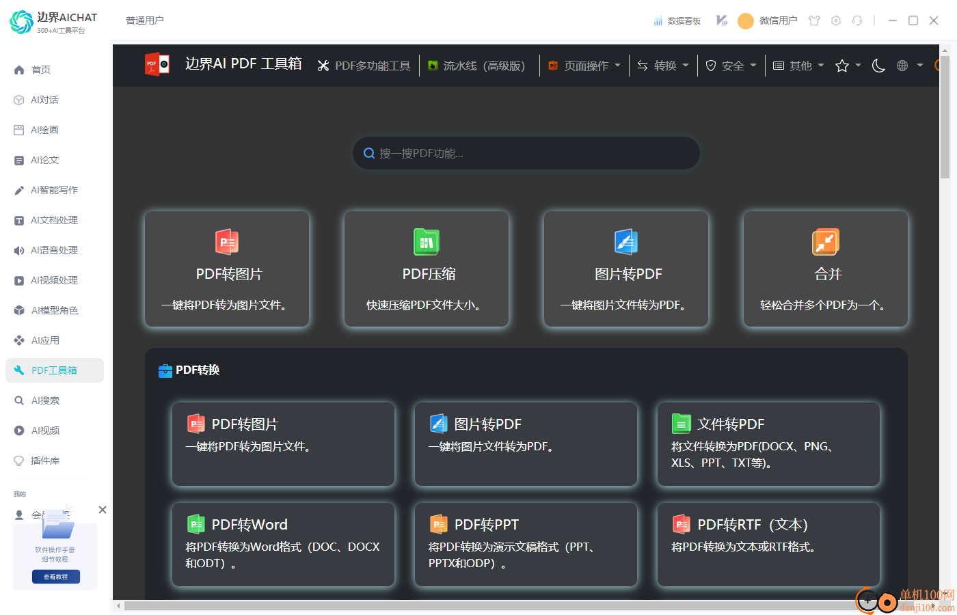The image size is (957, 615).
Task: Expand the 安全 dropdown menu
Action: [731, 66]
